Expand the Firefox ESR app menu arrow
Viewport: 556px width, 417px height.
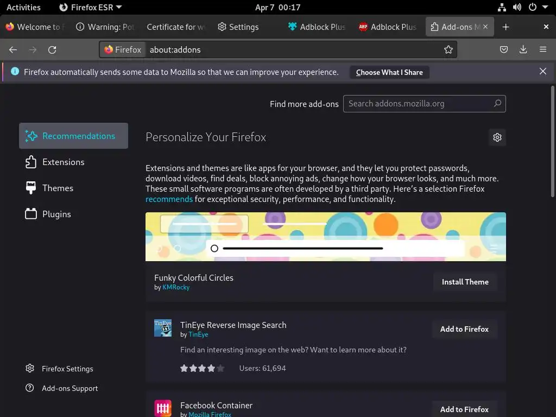pos(119,7)
